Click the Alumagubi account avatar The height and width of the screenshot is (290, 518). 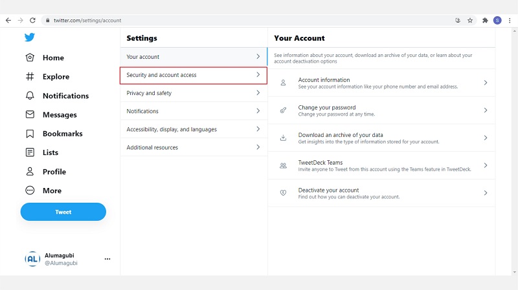pyautogui.click(x=32, y=259)
